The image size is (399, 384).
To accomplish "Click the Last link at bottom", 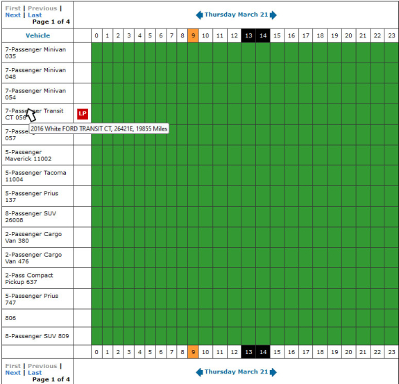I will [35, 373].
